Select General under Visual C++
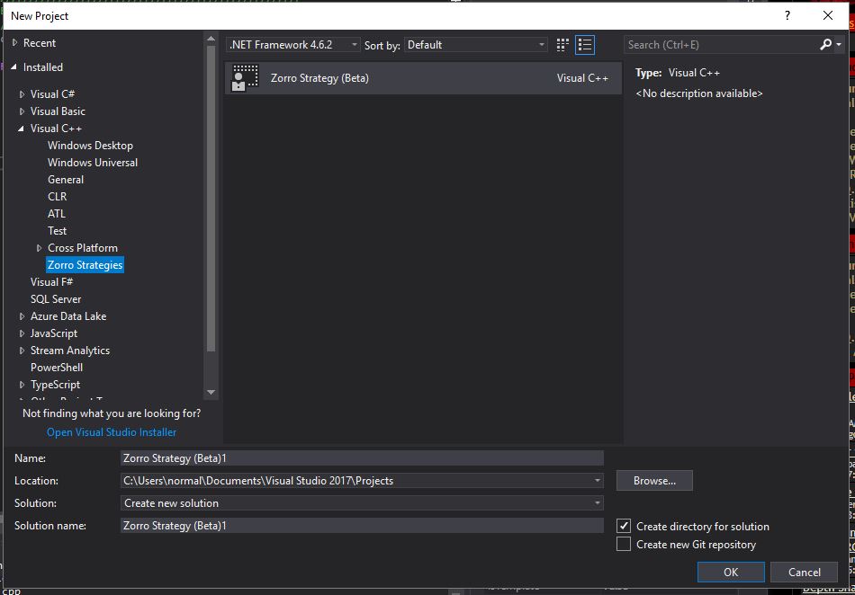 click(66, 180)
